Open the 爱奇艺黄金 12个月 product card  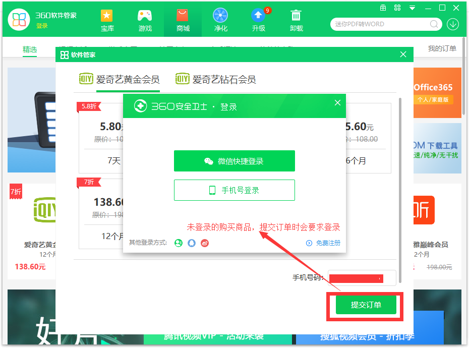(x=32, y=231)
